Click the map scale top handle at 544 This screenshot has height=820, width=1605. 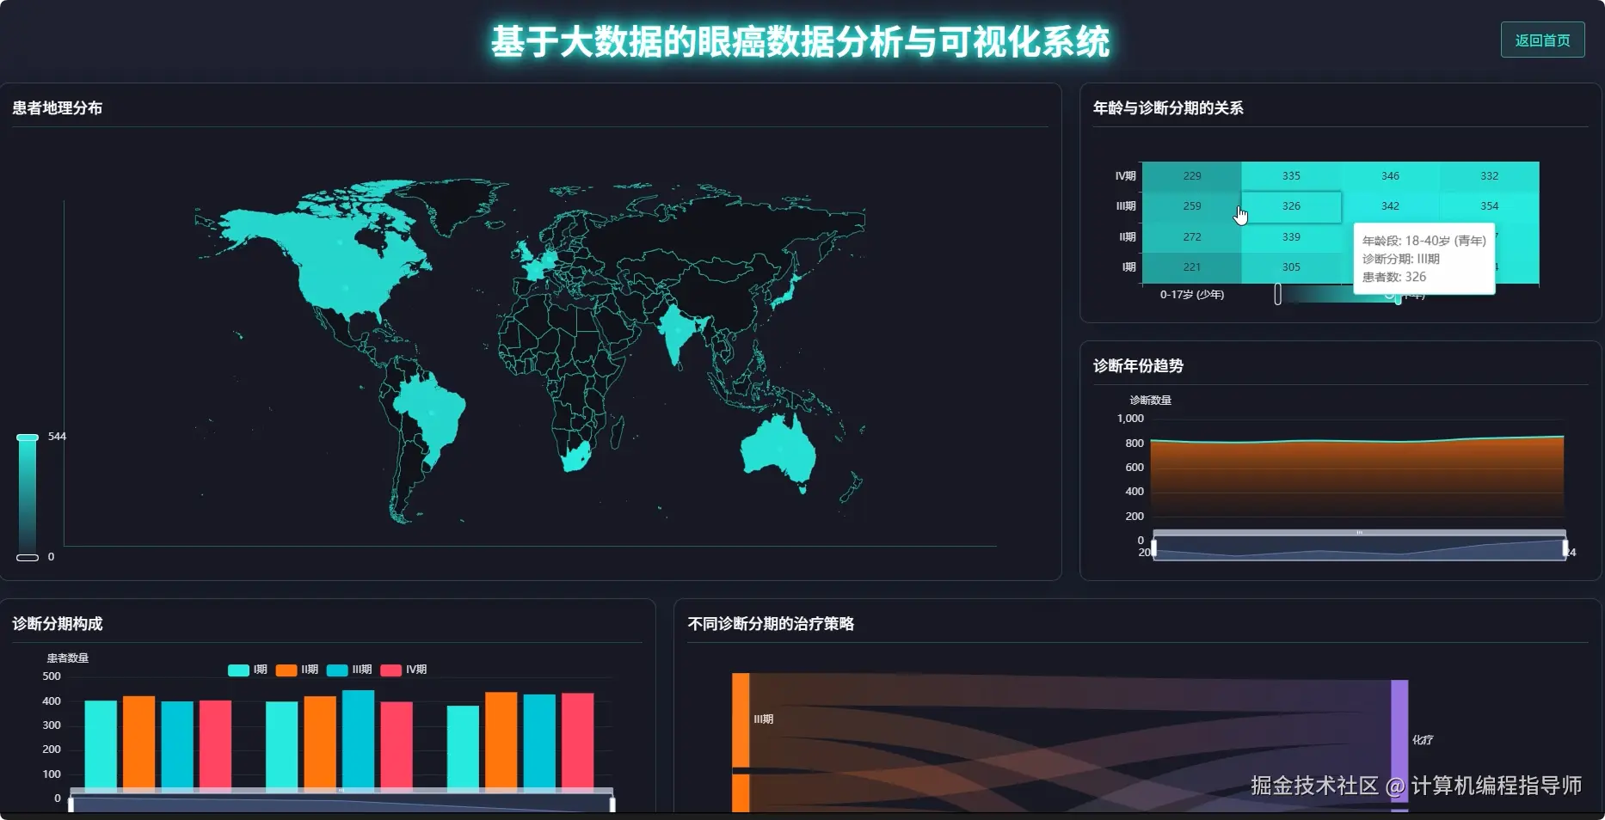(28, 438)
